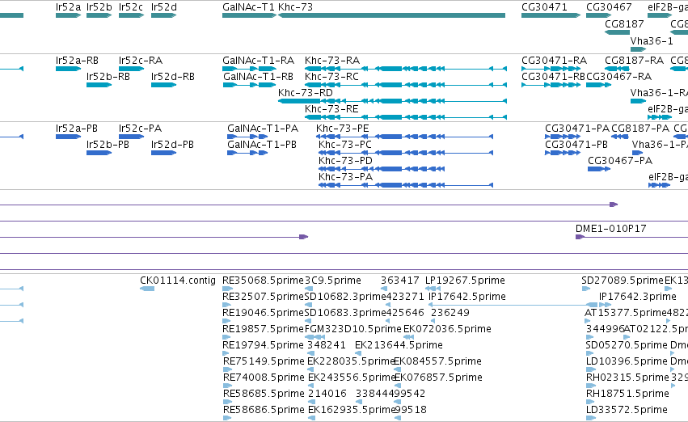Select the IP17642.5prime EST label

(466, 296)
